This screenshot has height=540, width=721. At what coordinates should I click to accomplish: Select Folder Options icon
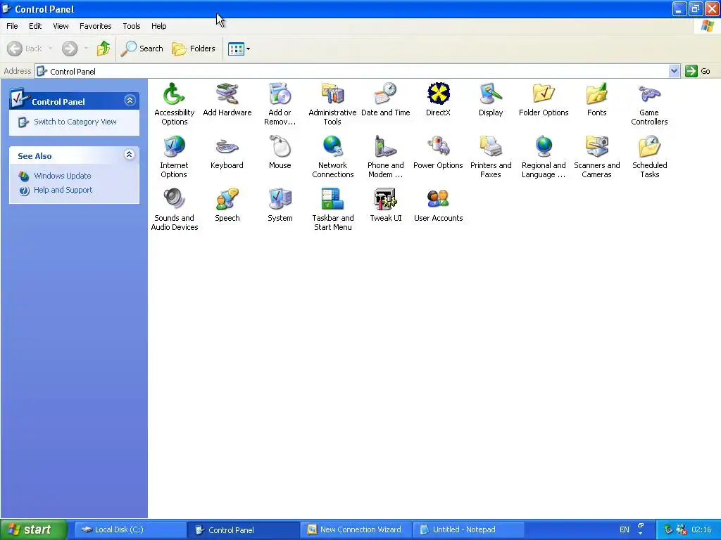click(544, 100)
